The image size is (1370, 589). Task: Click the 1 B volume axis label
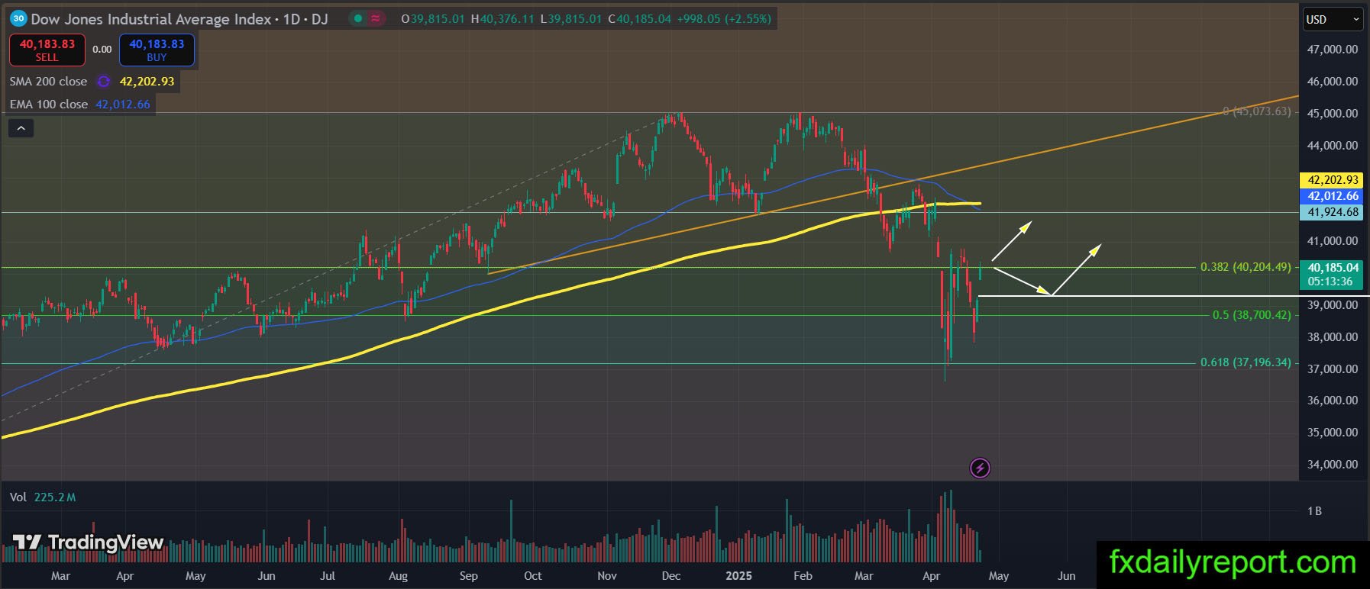point(1314,511)
